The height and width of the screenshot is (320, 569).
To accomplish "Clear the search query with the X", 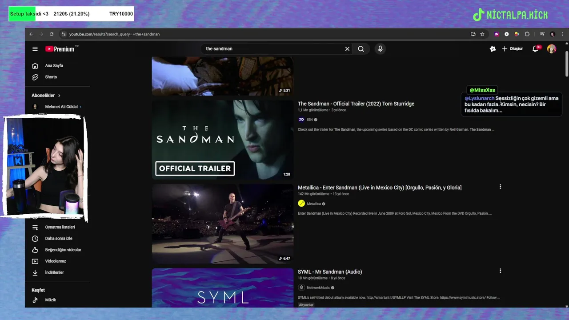I will 348,49.
